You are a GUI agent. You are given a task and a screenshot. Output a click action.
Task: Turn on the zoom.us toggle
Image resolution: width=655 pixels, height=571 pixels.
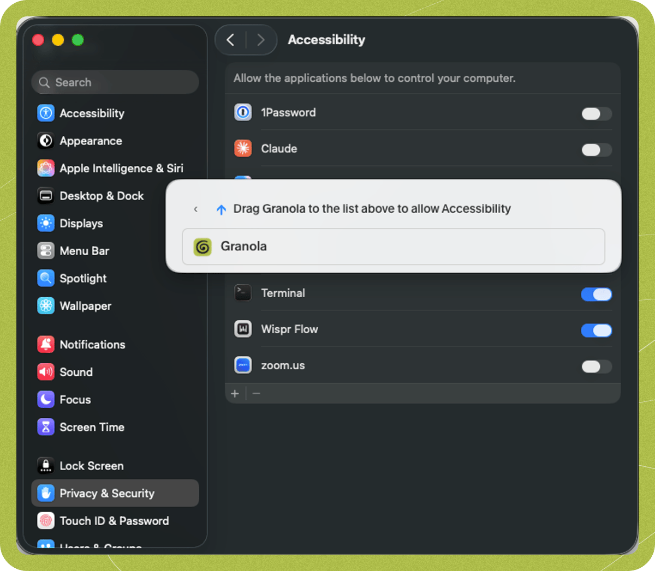pyautogui.click(x=597, y=366)
